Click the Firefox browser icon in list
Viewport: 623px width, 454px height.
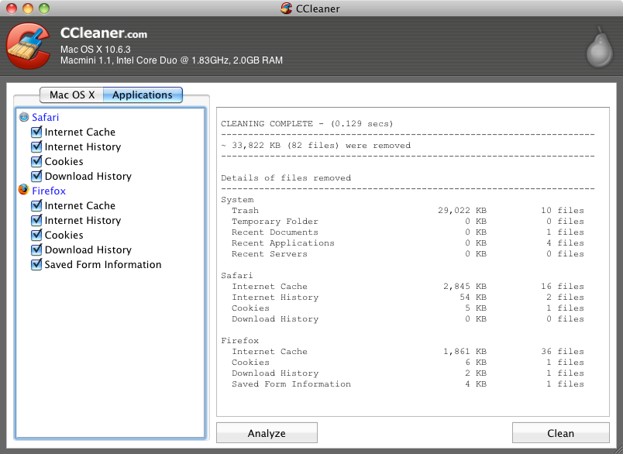coord(24,191)
